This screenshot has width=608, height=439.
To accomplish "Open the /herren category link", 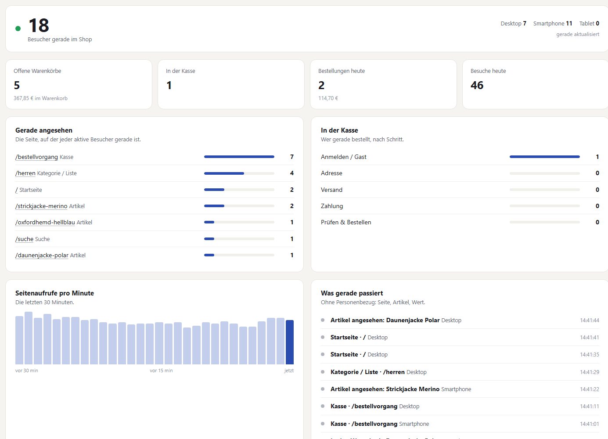I will tap(25, 173).
